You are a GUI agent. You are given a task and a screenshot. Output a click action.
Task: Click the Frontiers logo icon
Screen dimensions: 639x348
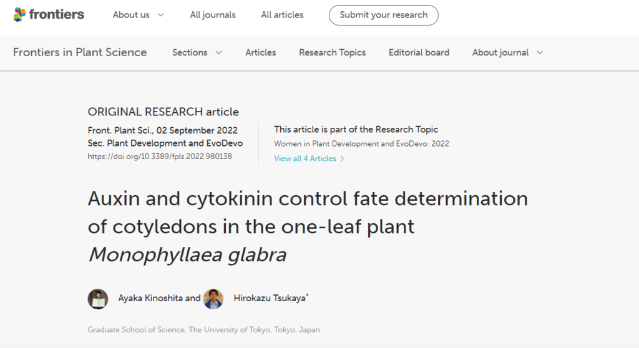[20, 14]
